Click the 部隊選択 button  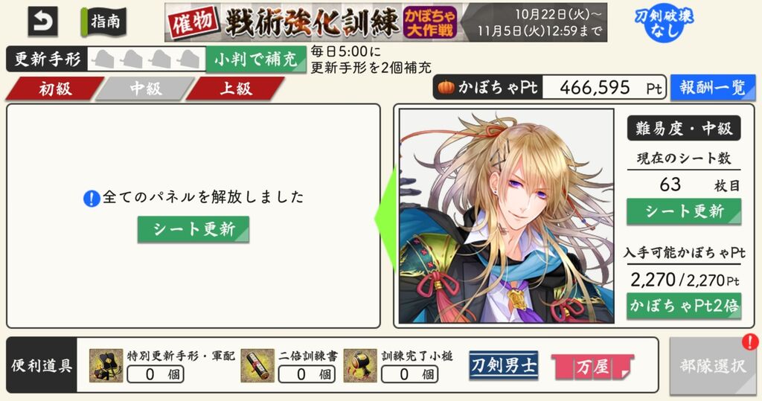(712, 365)
